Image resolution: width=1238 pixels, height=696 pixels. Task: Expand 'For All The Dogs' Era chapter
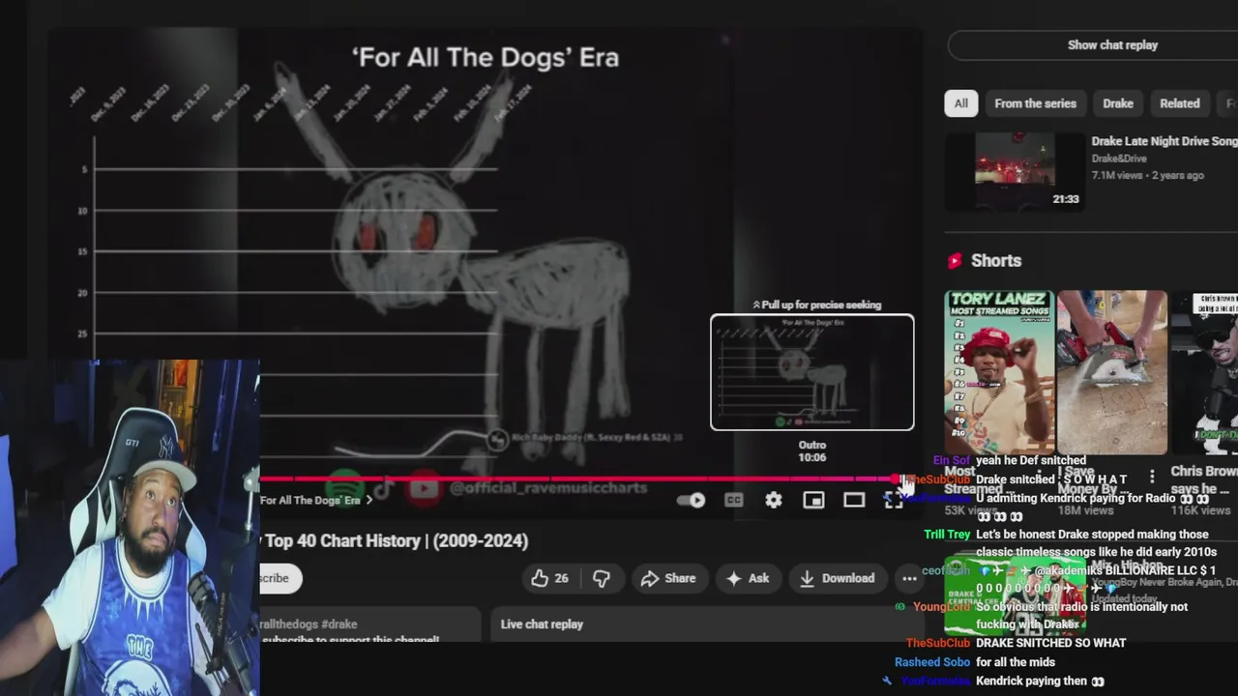(316, 500)
